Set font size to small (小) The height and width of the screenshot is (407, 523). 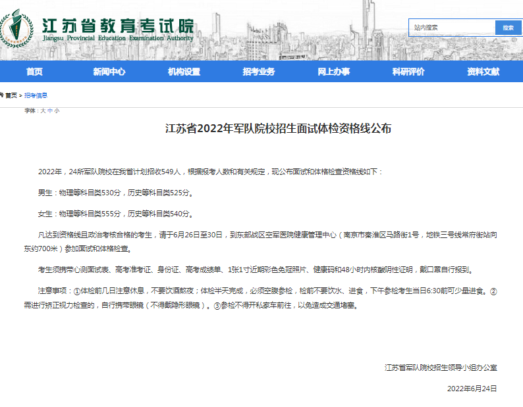(x=57, y=110)
